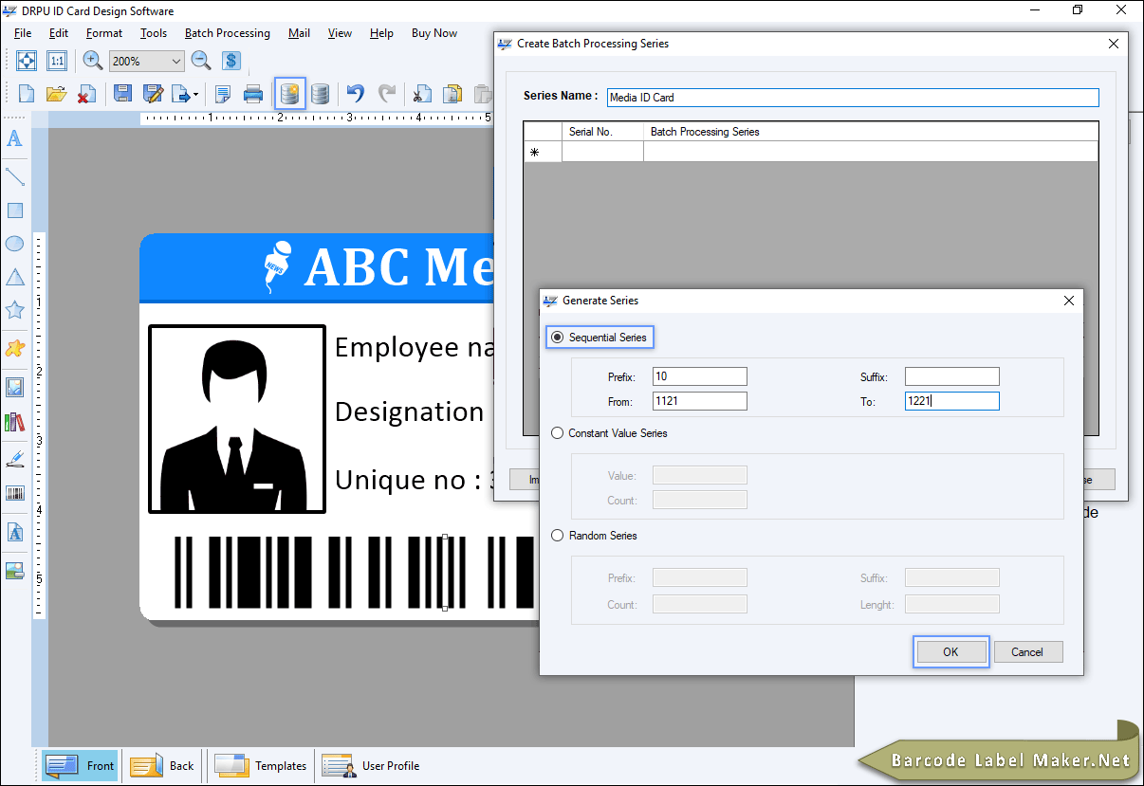Click the close document red X icon
Viewport: 1144px width, 786px height.
coord(86,94)
